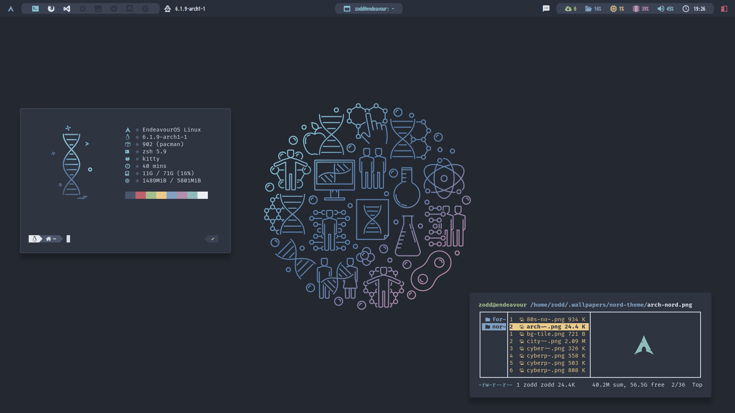Toggle mute on volume 45% indicator

point(665,9)
